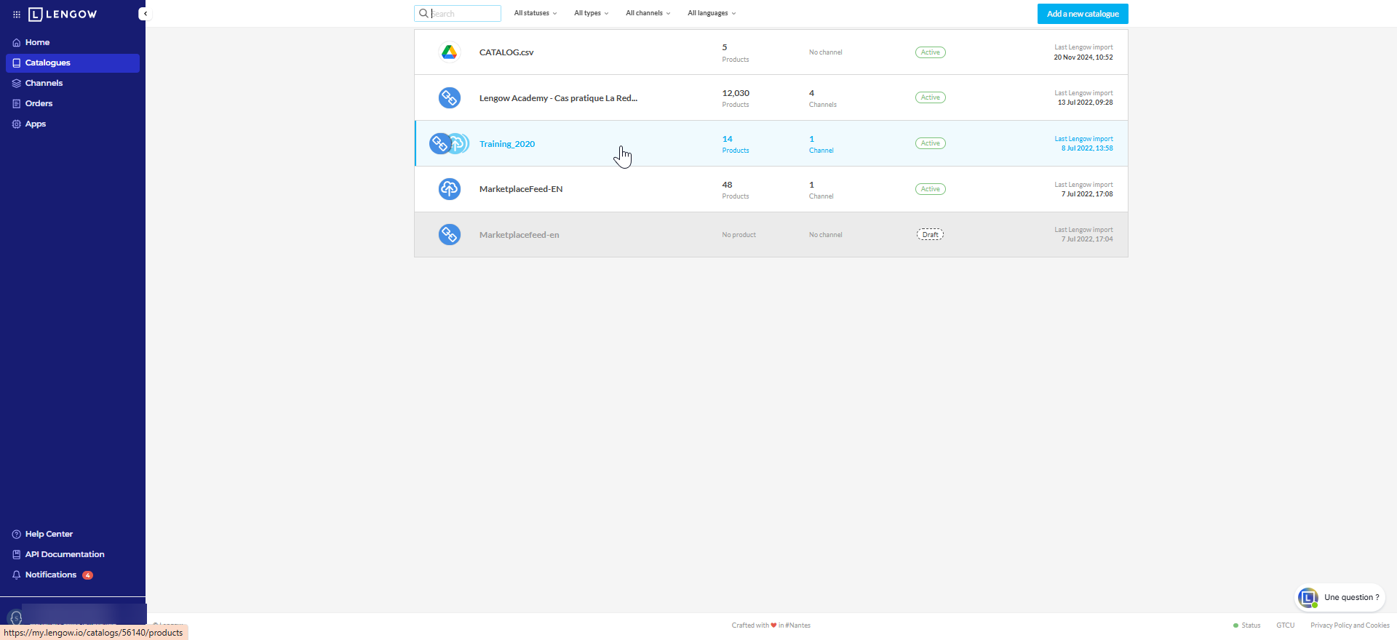The image size is (1397, 640).
Task: Click the Google Drive icon for CATALOG.csv
Action: click(x=449, y=52)
